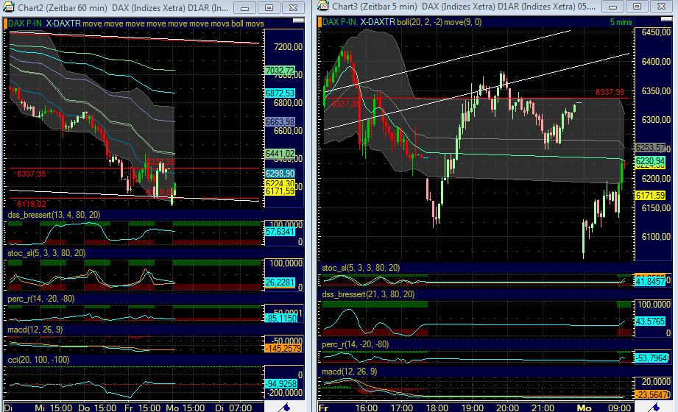Click the 6298,90 cyan price tag
678x412 pixels.
click(x=280, y=174)
